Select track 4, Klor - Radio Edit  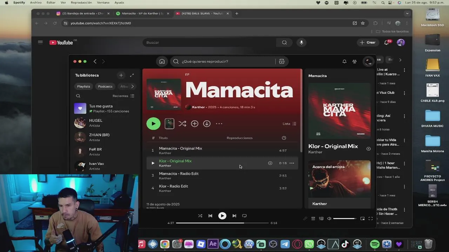point(222,188)
